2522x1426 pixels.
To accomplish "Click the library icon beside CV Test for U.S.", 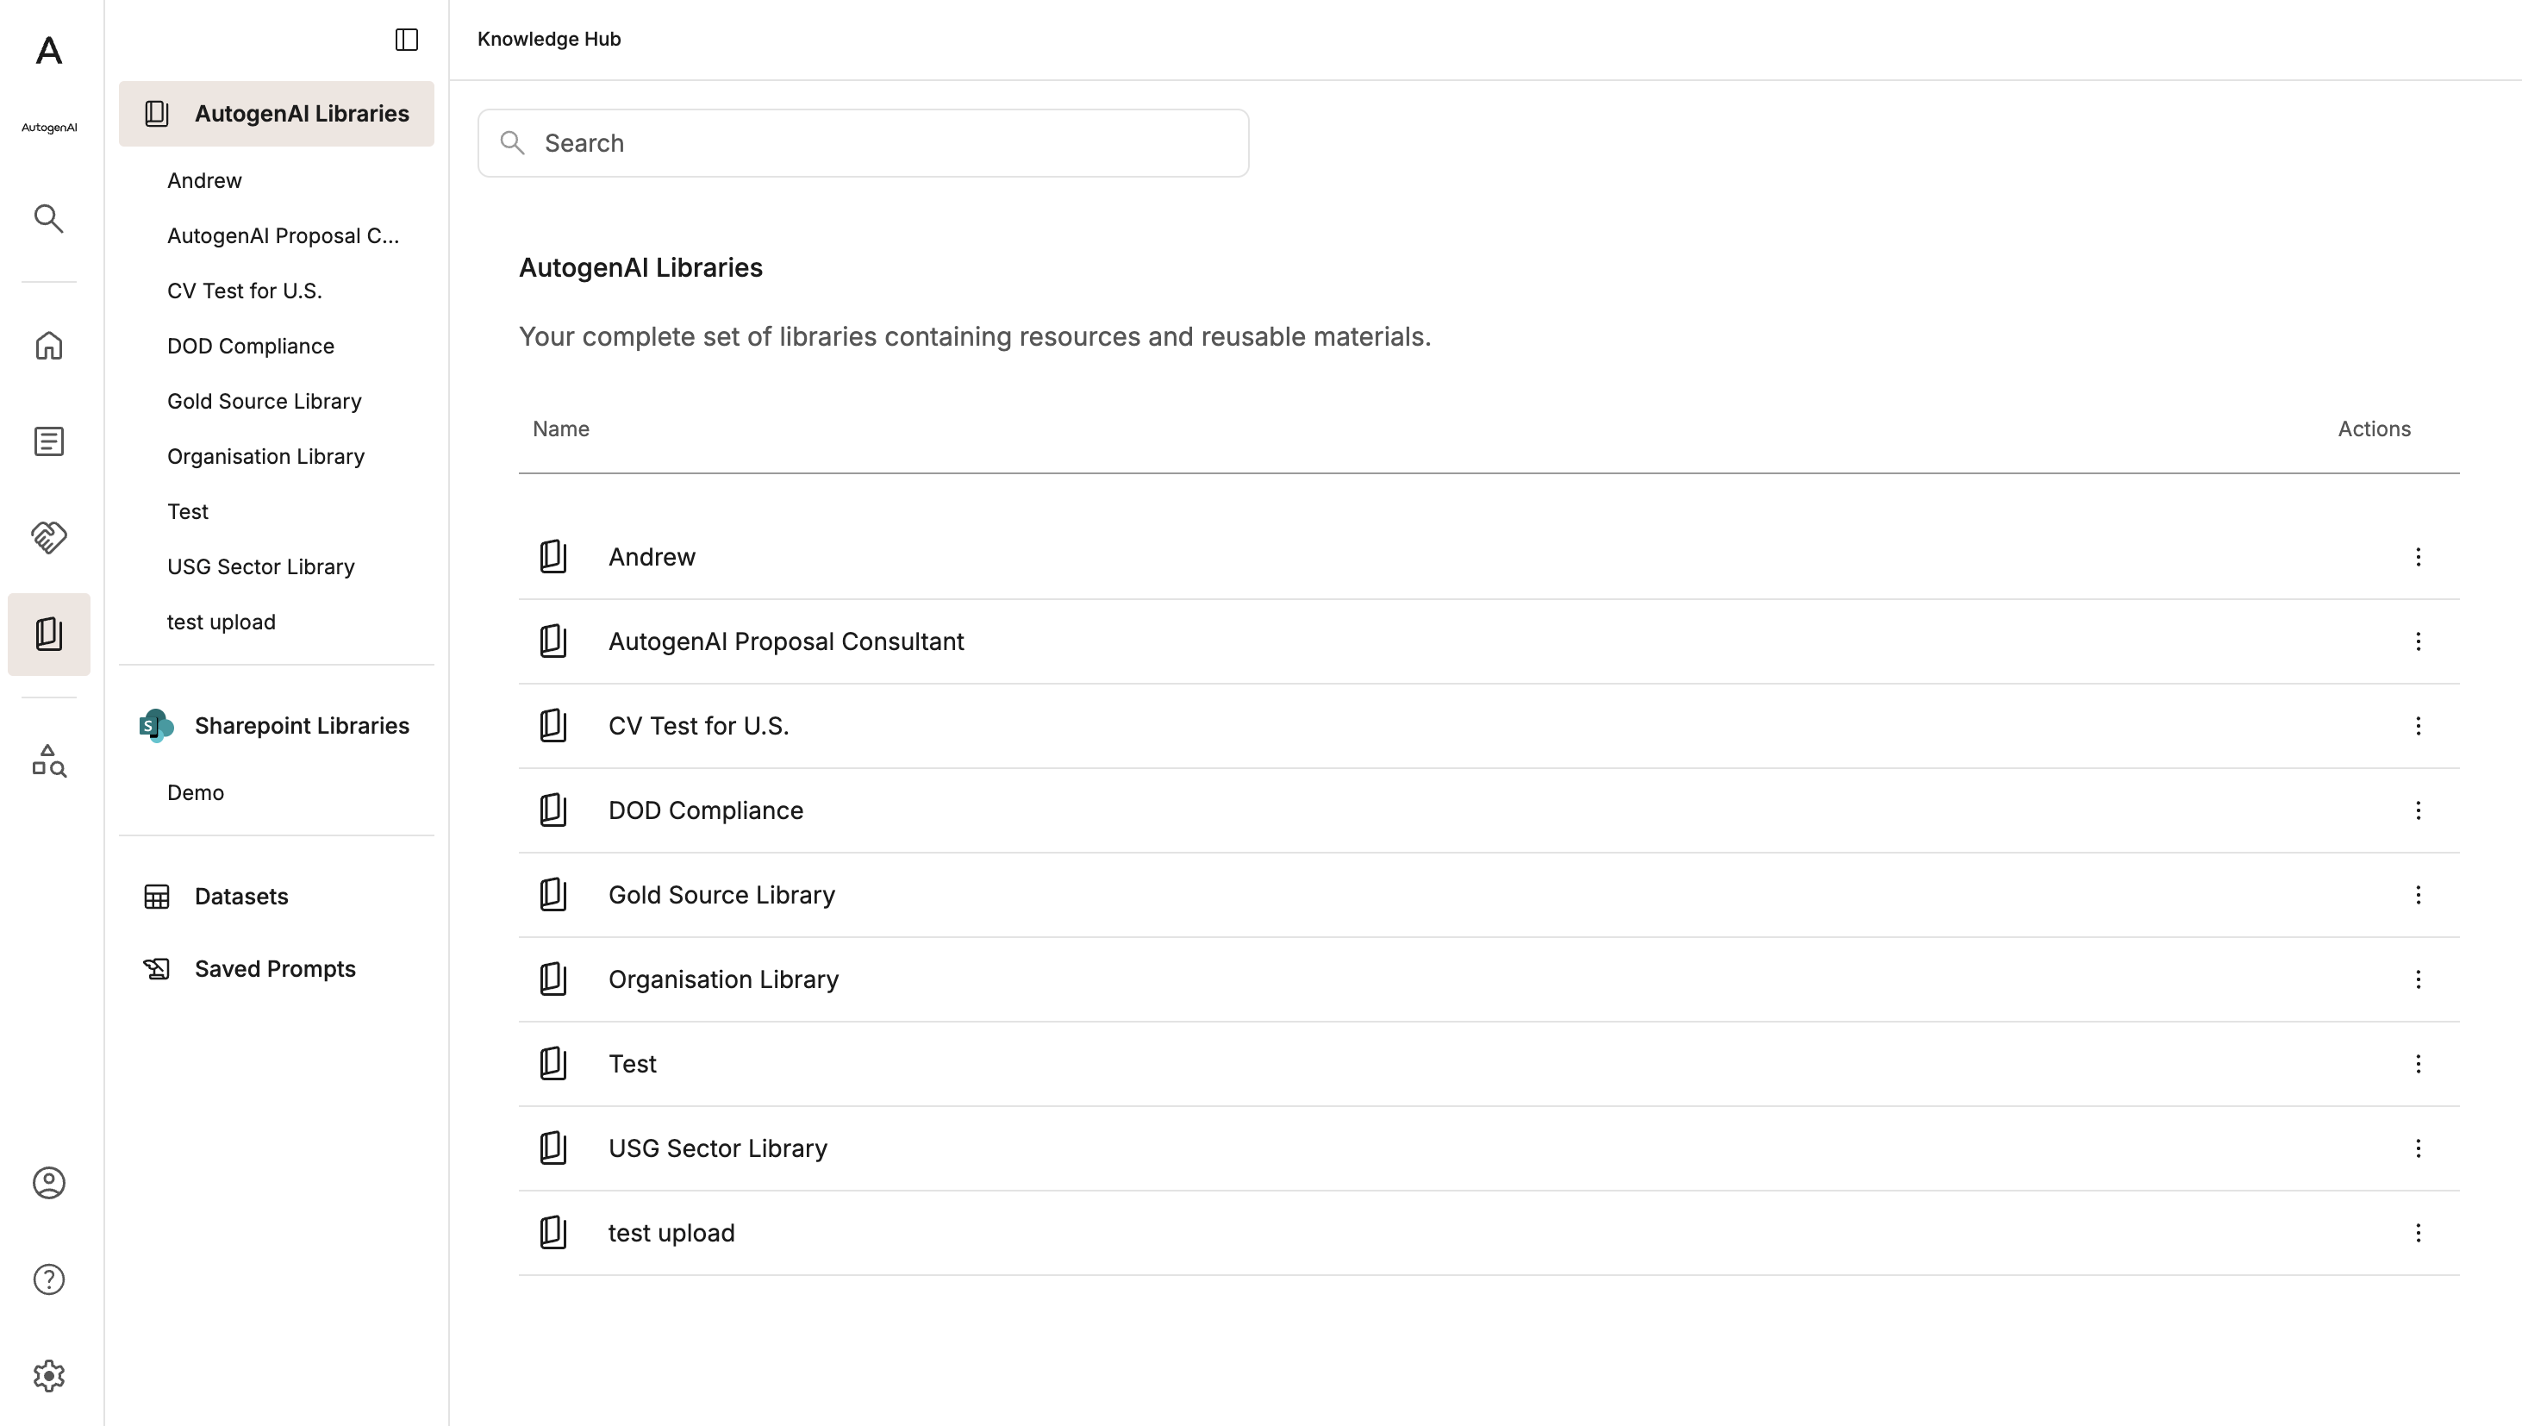I will pyautogui.click(x=553, y=726).
